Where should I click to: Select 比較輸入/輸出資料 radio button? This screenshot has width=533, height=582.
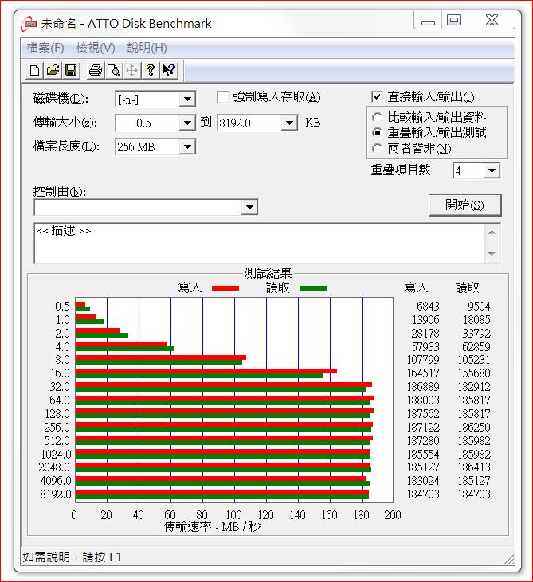click(377, 118)
